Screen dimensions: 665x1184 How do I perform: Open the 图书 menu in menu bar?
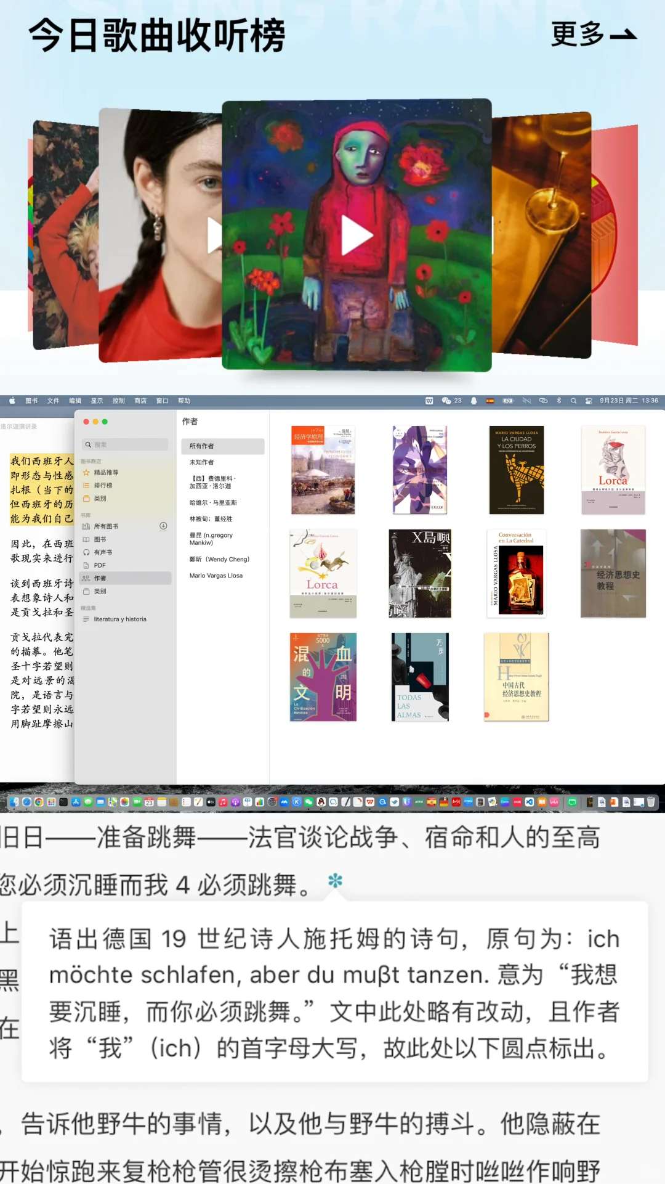click(x=31, y=401)
